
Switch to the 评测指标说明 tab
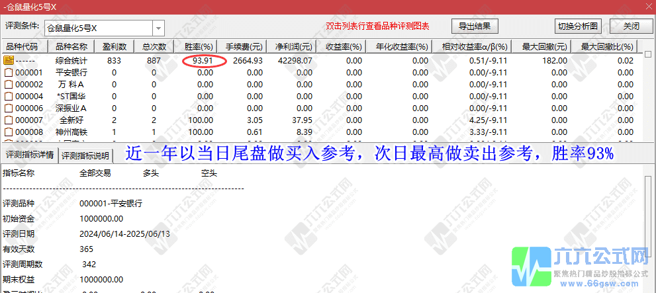click(86, 156)
